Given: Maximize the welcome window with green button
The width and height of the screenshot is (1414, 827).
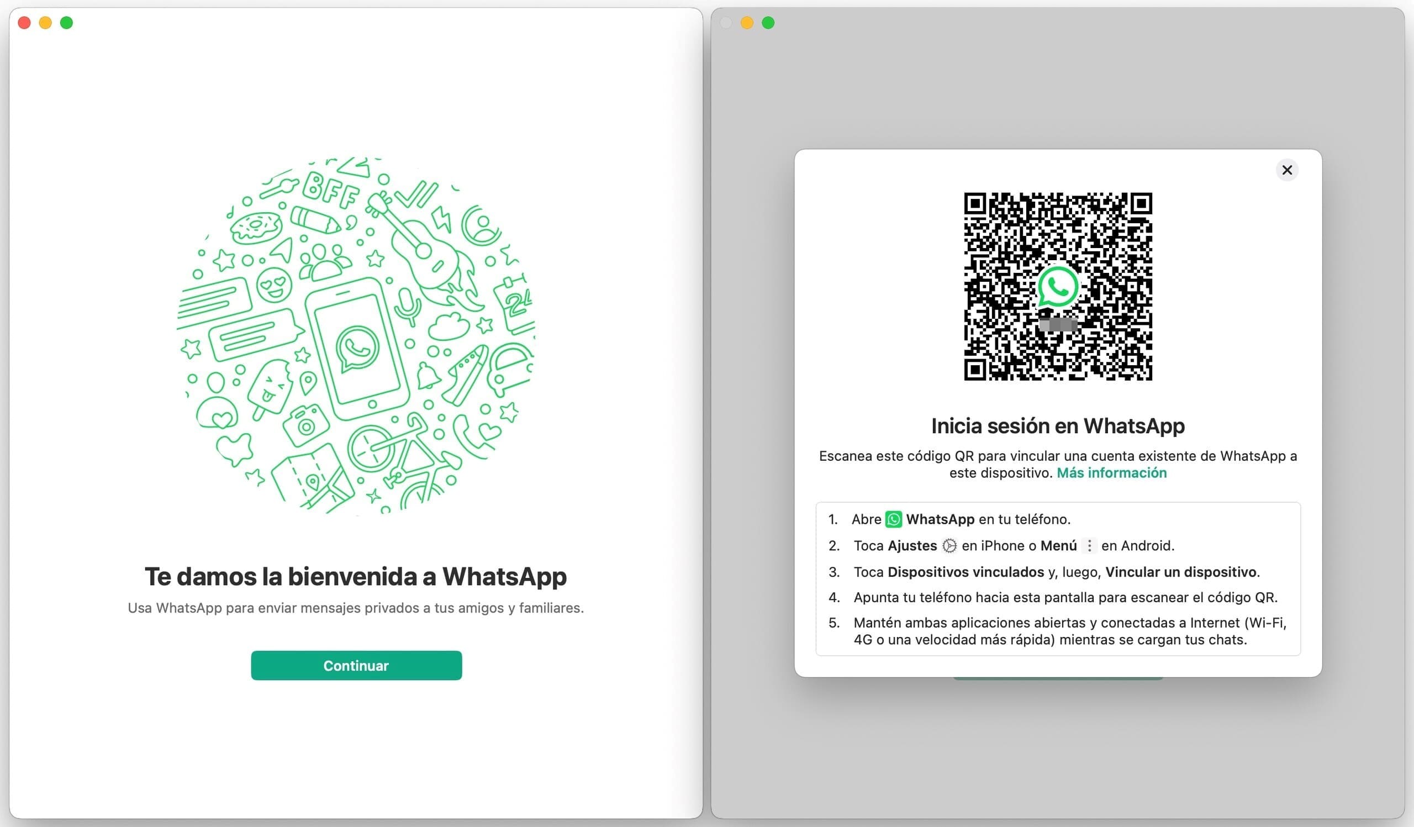Looking at the screenshot, I should pyautogui.click(x=67, y=23).
